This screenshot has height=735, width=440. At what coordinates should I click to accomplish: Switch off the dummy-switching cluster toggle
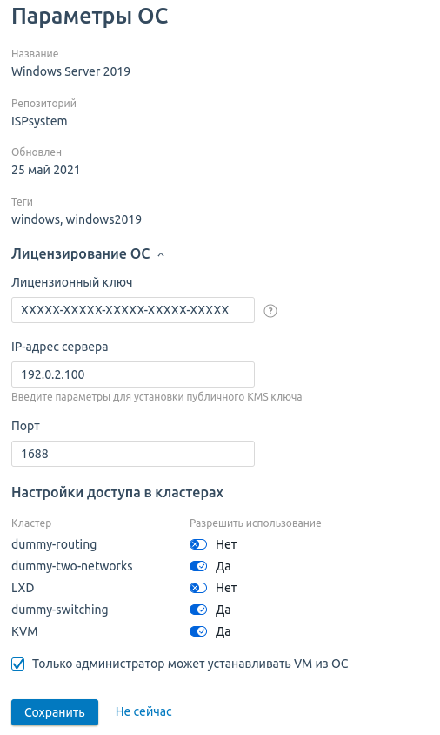click(x=198, y=610)
